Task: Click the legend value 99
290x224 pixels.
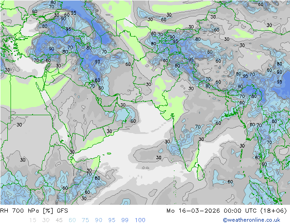Action: tap(125, 220)
